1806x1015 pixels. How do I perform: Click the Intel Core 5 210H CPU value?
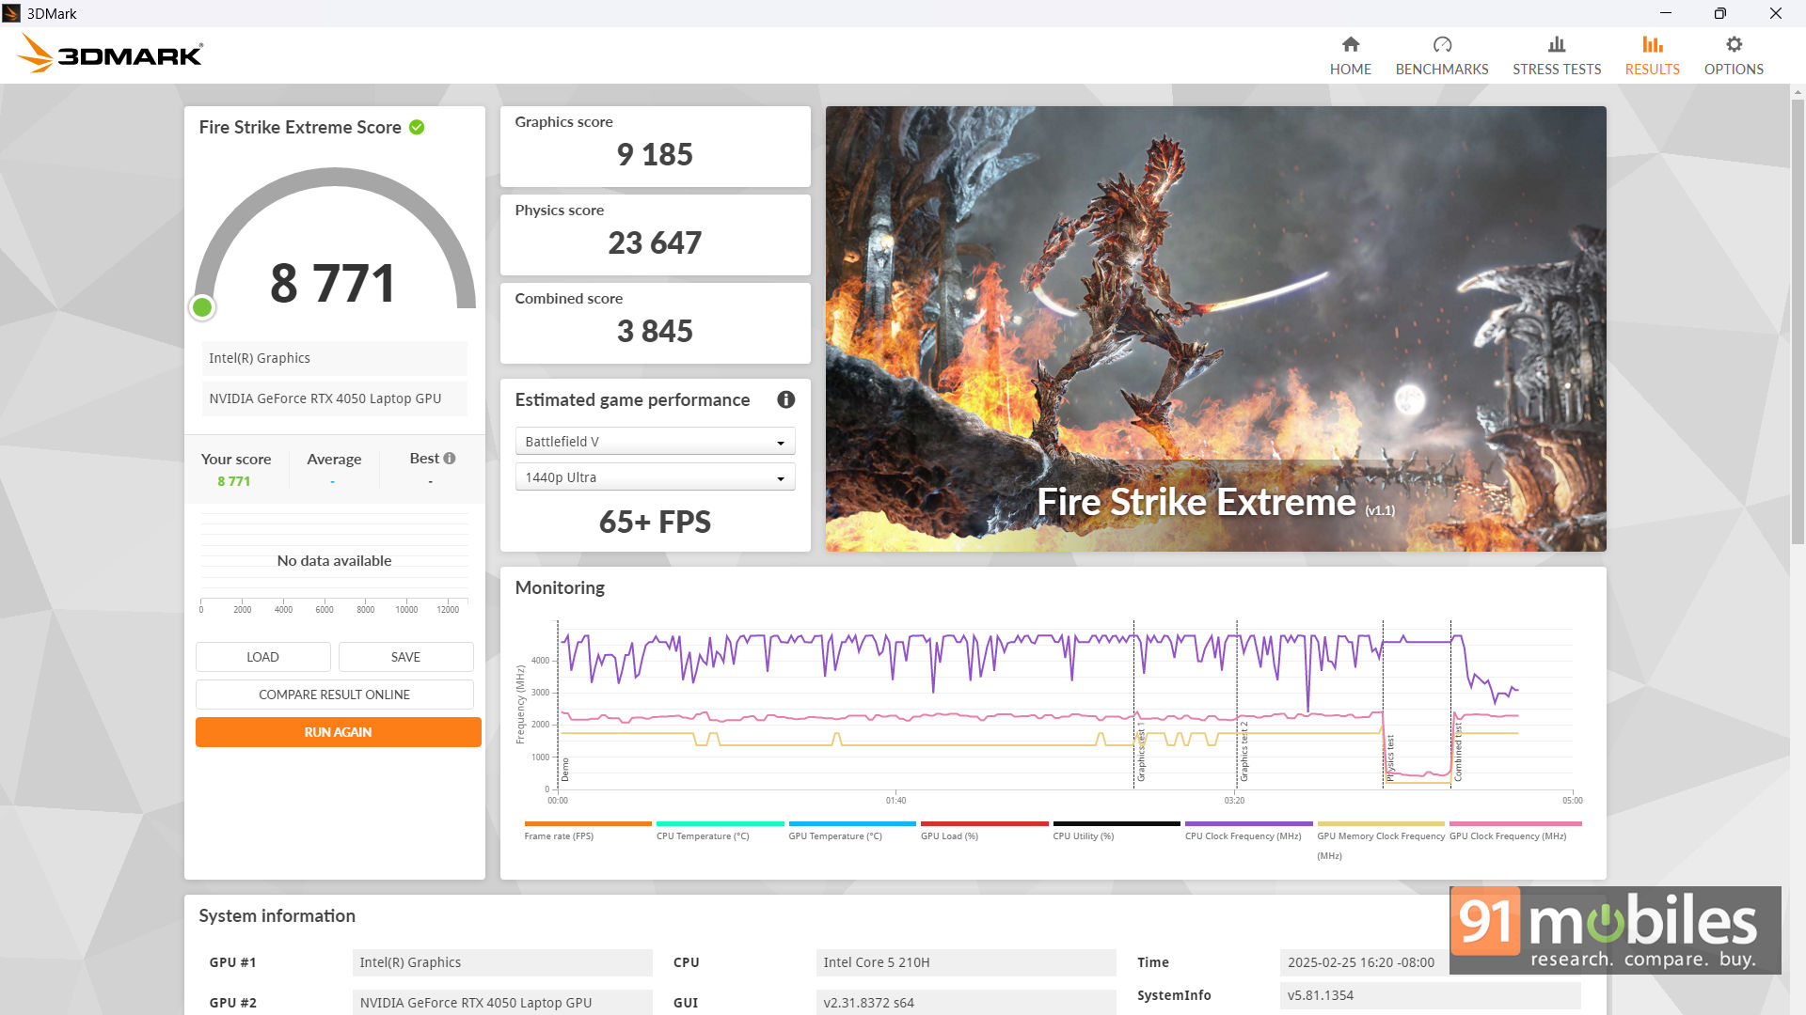tap(966, 962)
